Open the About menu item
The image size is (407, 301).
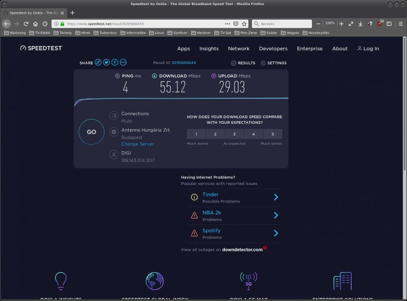tap(340, 48)
